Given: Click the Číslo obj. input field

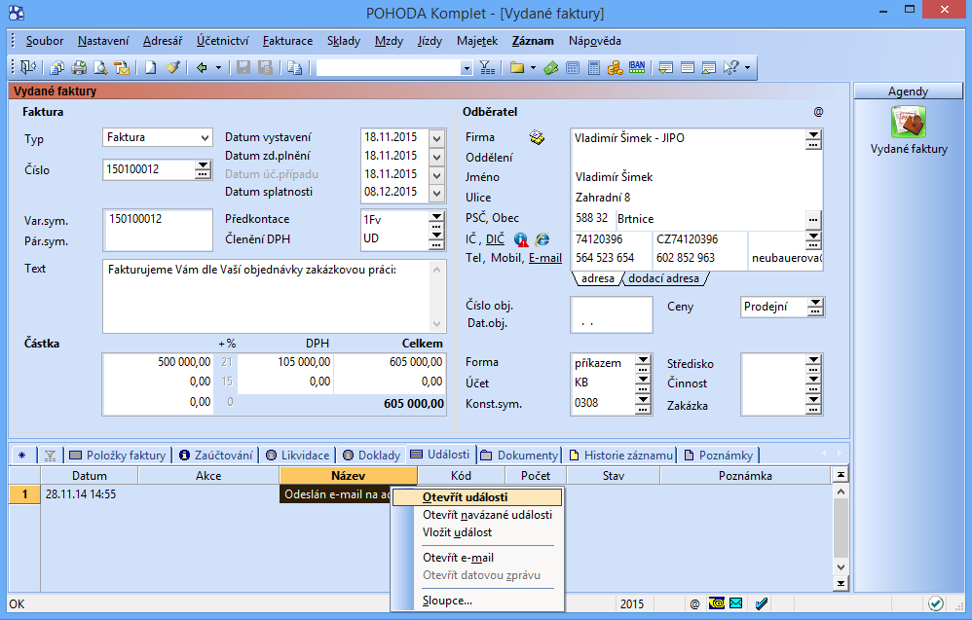Looking at the screenshot, I should click(612, 305).
